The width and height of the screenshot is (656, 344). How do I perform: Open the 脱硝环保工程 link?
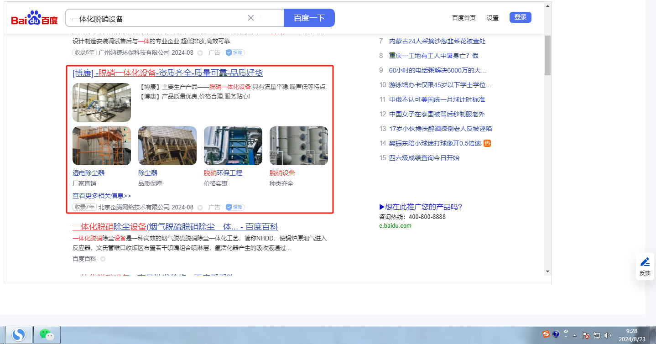pyautogui.click(x=223, y=173)
